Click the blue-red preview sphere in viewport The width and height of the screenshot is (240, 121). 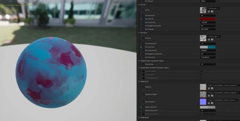tap(51, 72)
